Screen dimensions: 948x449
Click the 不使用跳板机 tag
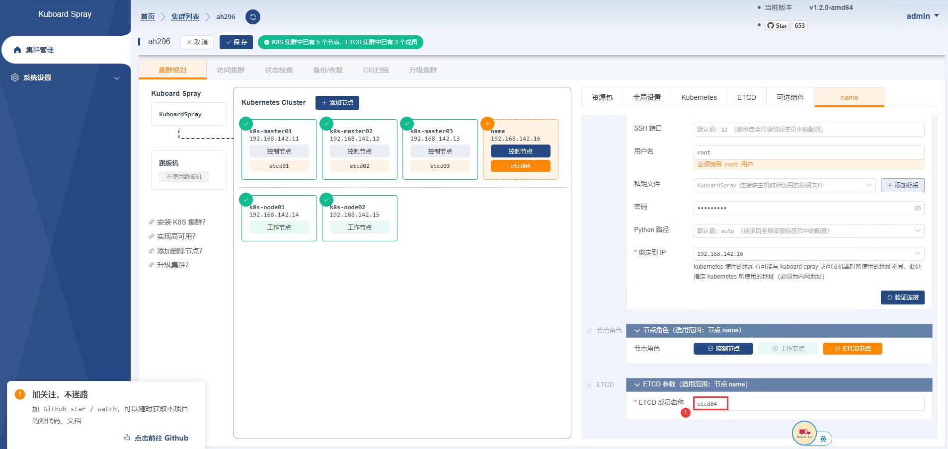pyautogui.click(x=184, y=177)
